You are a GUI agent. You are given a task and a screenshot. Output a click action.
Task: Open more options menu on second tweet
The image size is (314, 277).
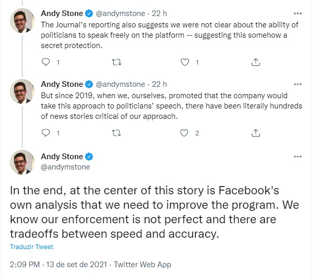click(297, 84)
